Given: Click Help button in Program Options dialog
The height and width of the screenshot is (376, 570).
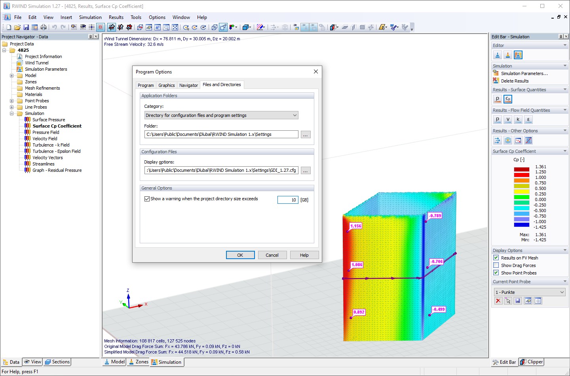Looking at the screenshot, I should pyautogui.click(x=304, y=255).
